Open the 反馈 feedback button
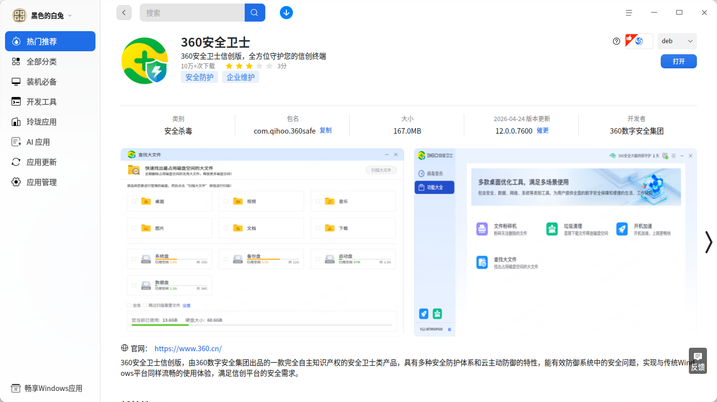 click(698, 361)
